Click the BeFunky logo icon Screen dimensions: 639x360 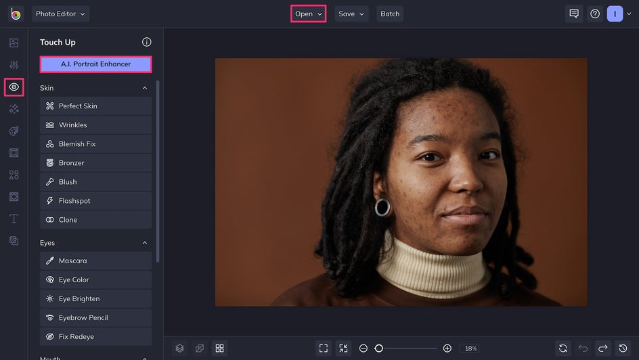16,14
